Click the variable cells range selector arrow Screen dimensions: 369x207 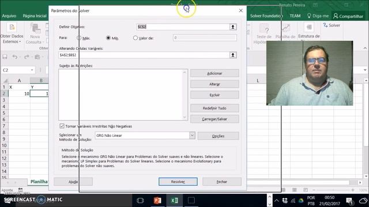[x=233, y=55]
